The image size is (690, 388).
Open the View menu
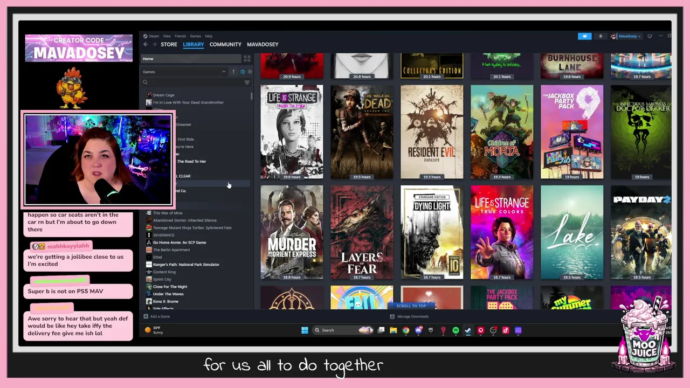point(167,36)
